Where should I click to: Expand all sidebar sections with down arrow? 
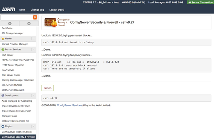(x=29, y=24)
